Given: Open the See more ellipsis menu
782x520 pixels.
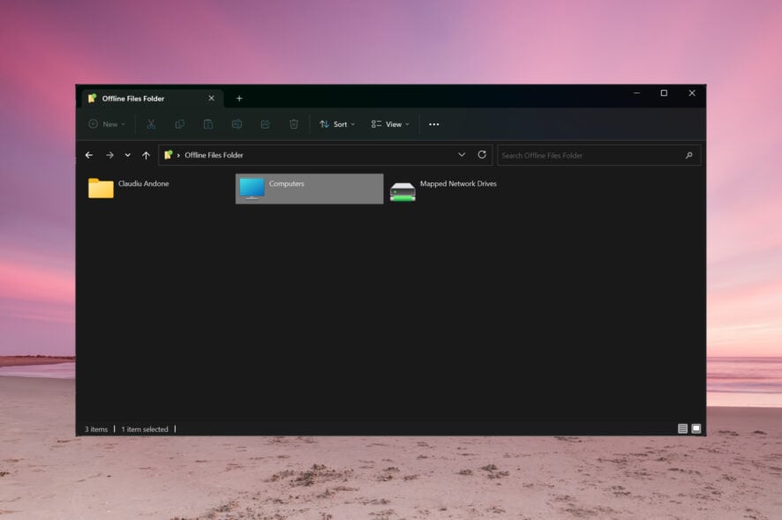Looking at the screenshot, I should (433, 124).
